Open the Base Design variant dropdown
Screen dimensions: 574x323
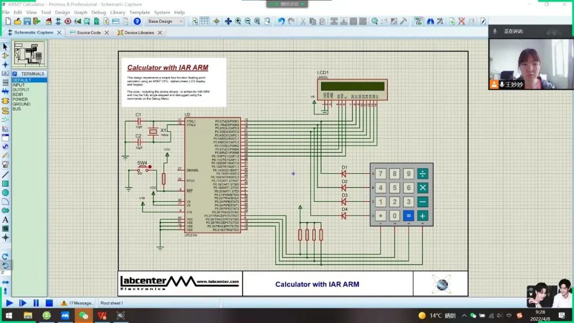pyautogui.click(x=165, y=22)
